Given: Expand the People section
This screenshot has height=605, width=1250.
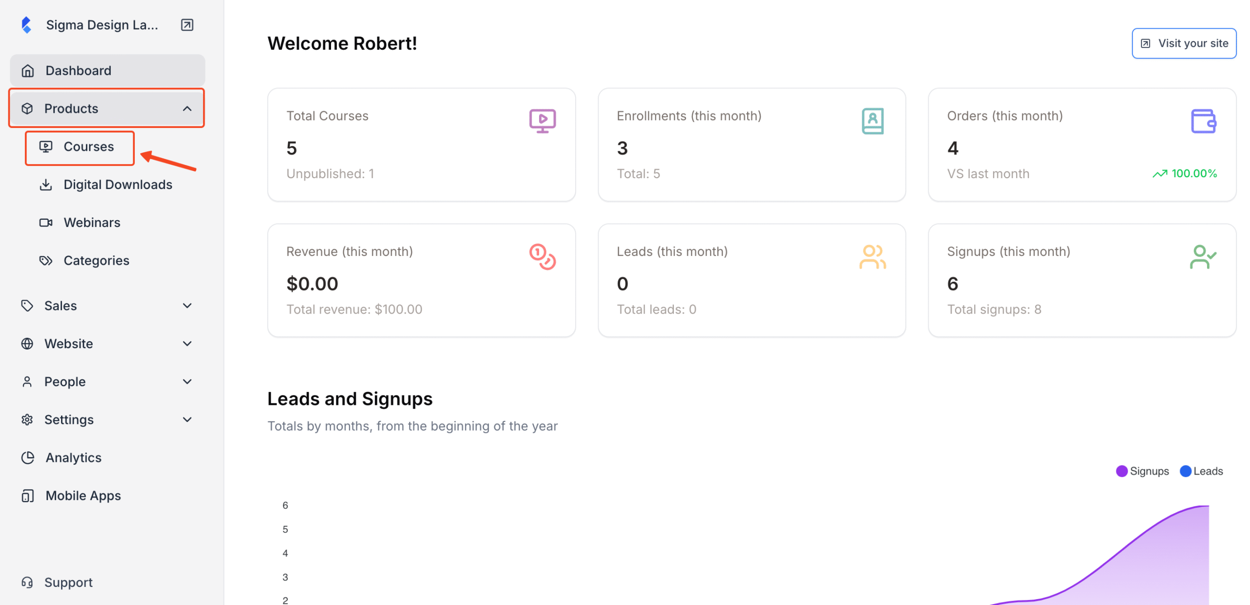Looking at the screenshot, I should click(x=107, y=382).
